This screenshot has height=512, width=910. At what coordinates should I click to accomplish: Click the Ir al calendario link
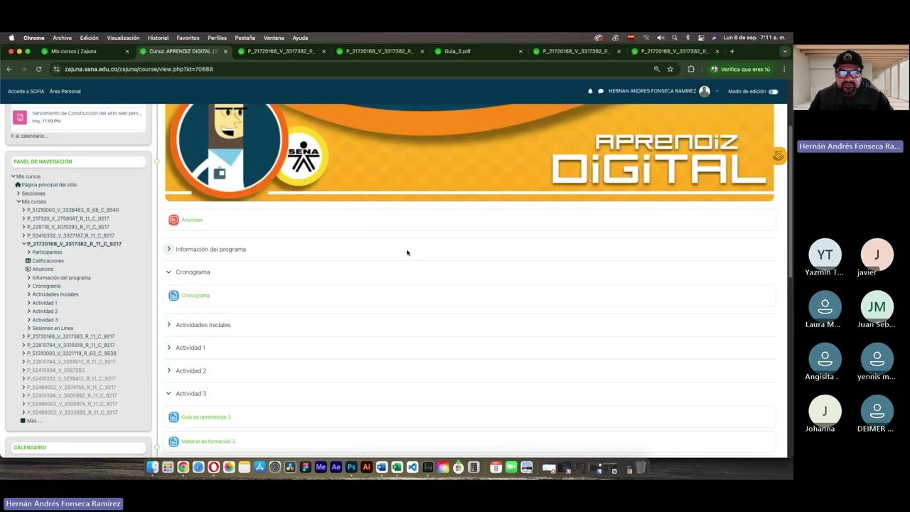pyautogui.click(x=29, y=136)
